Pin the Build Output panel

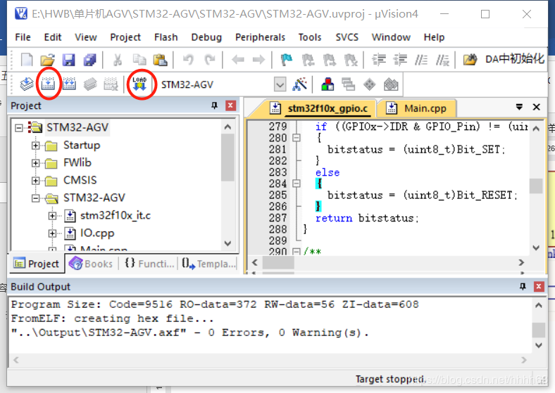point(523,286)
